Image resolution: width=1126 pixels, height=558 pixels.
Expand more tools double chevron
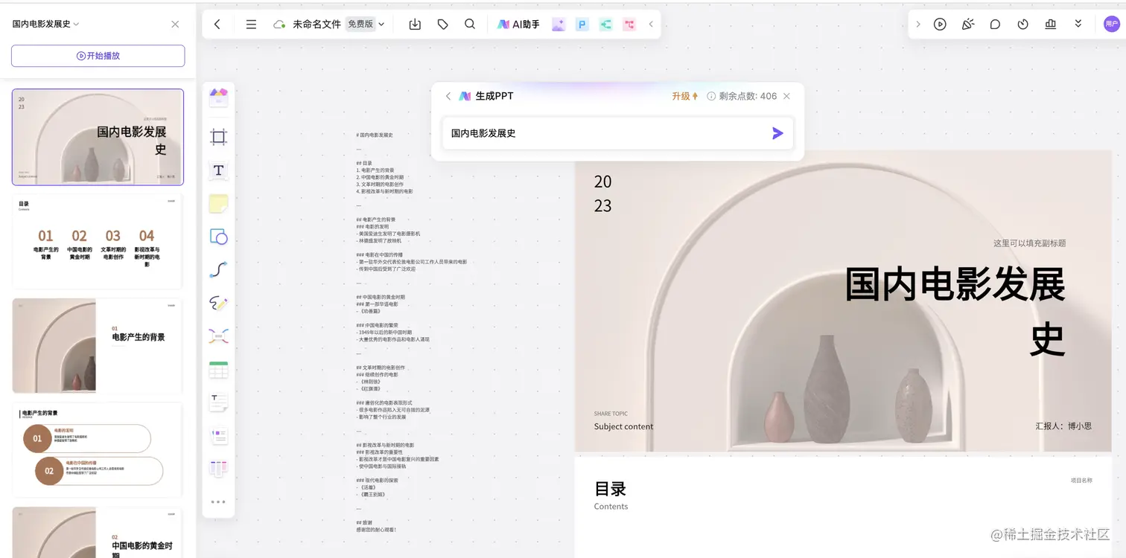click(1078, 24)
